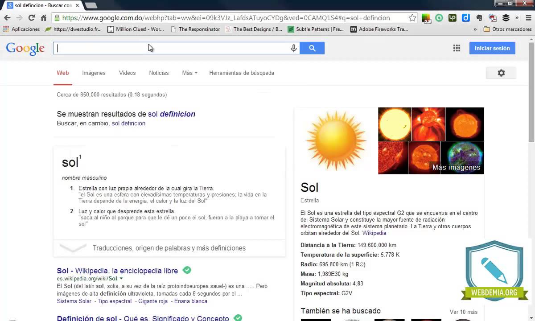The image size is (535, 321).
Task: Open the Wikipedia link in Sol panel
Action: [x=374, y=233]
